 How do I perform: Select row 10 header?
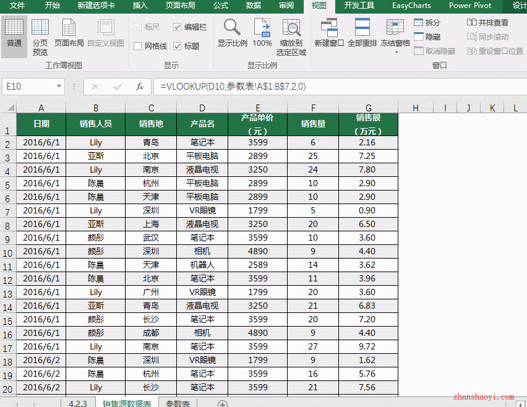[x=7, y=253]
